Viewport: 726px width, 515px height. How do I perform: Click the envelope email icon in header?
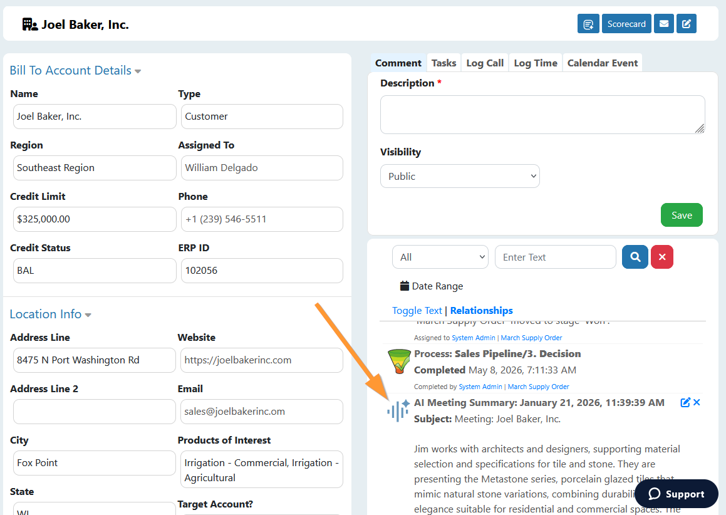663,24
